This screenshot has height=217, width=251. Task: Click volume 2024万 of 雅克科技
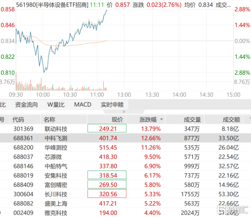(x=190, y=213)
